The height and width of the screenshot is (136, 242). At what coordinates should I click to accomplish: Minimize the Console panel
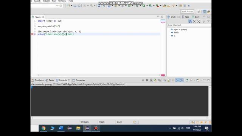coord(204,80)
